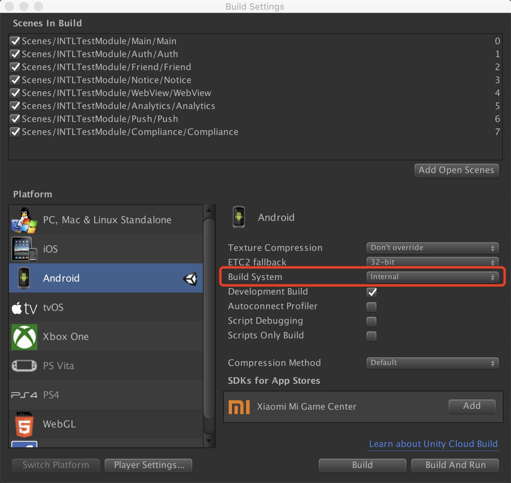Follow the Learn about Unity Cloud Build link

433,444
